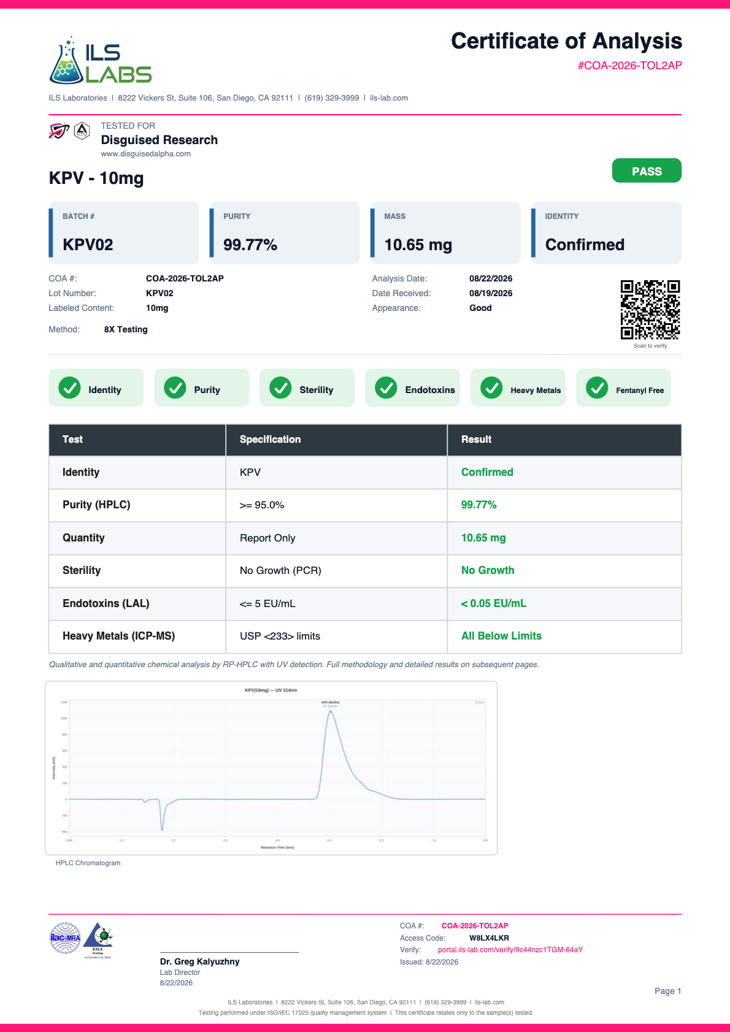The width and height of the screenshot is (730, 1032).
Task: Click the Test column header
Action: coord(137,440)
